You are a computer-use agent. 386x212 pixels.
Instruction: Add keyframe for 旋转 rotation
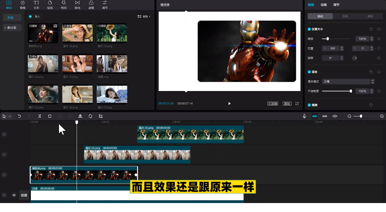(x=379, y=58)
